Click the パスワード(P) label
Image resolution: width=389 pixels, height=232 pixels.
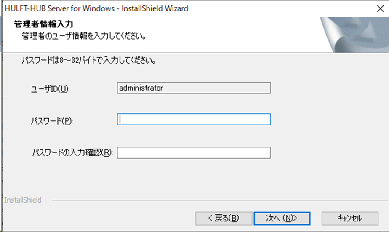[x=52, y=121]
